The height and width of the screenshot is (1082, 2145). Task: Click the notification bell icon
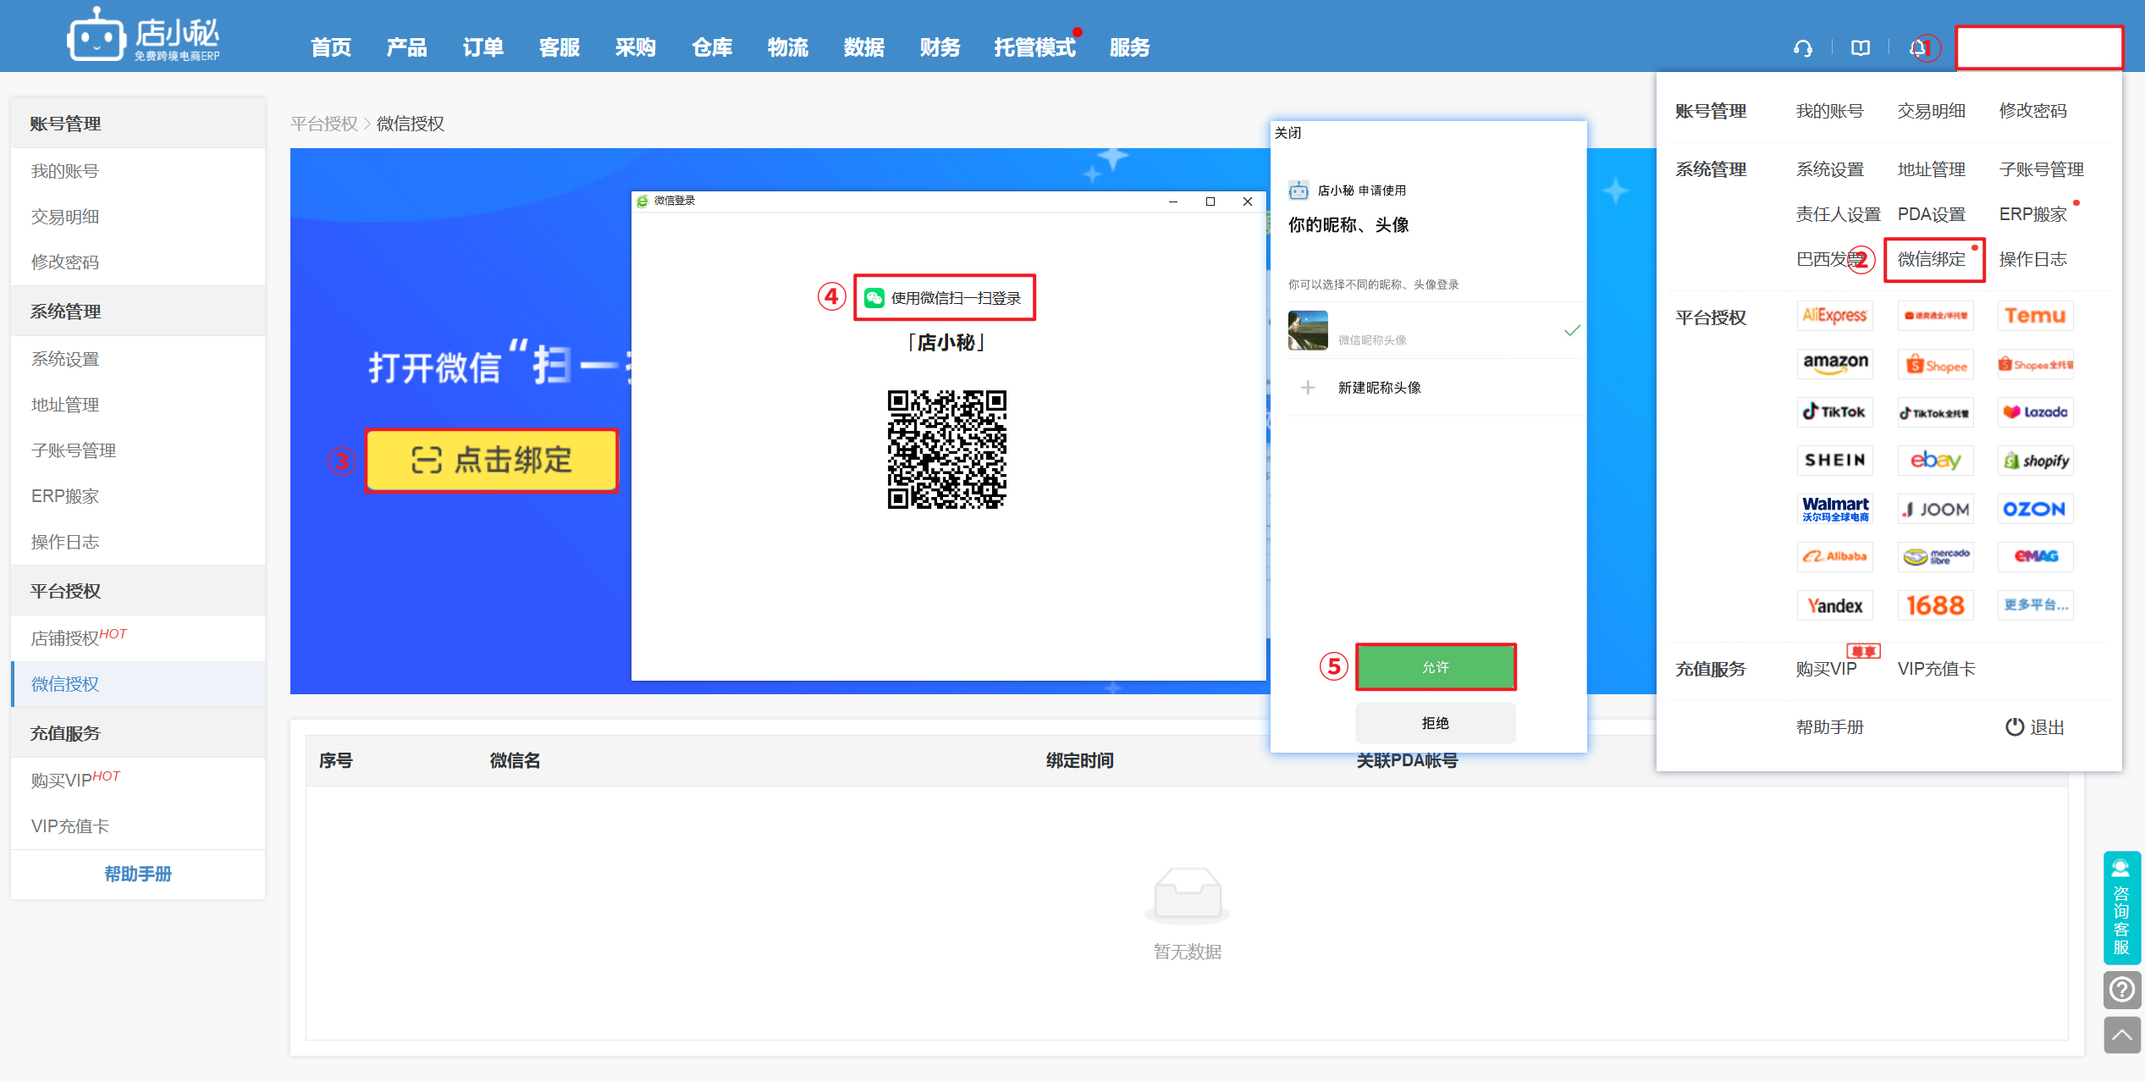(1917, 48)
